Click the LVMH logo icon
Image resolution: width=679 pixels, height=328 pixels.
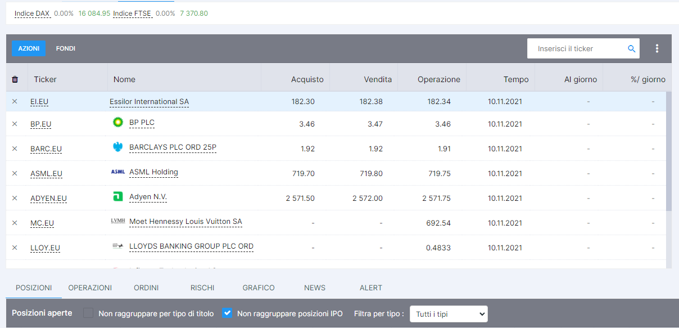pos(118,222)
